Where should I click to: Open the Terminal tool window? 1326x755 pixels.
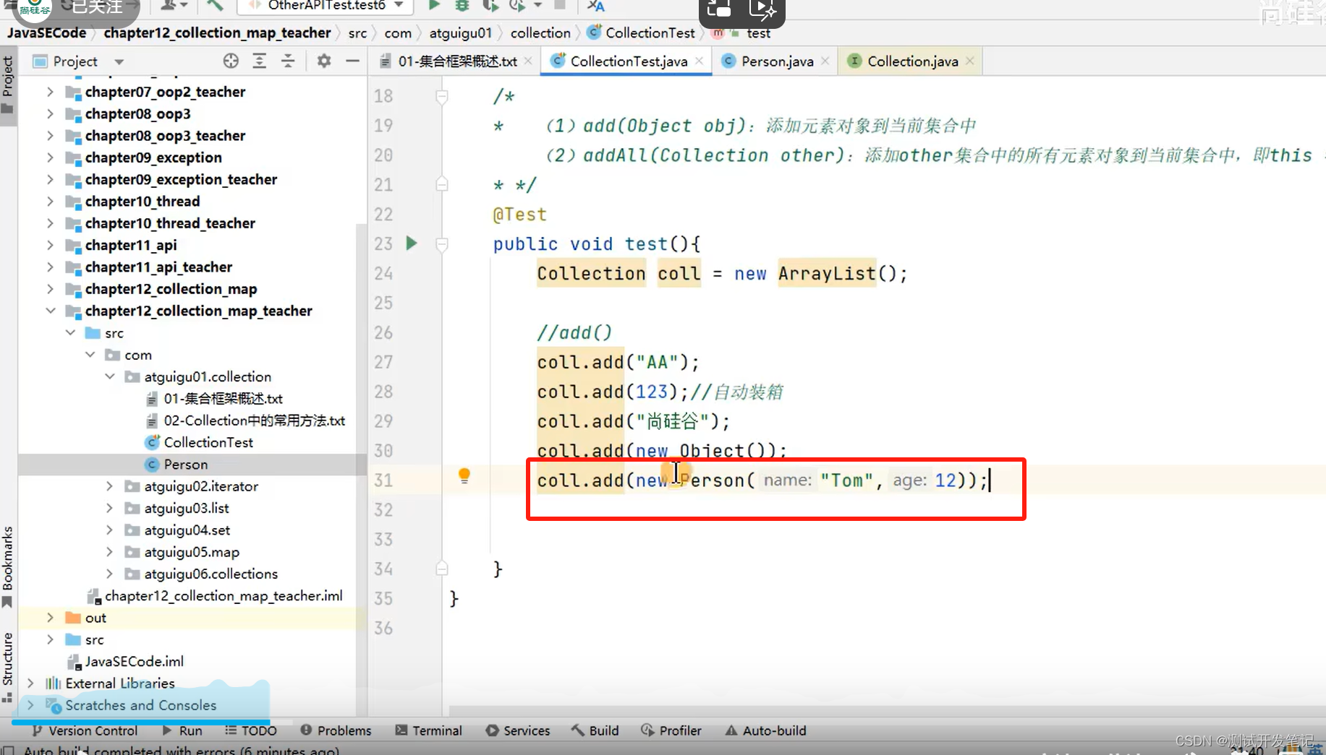pyautogui.click(x=428, y=730)
